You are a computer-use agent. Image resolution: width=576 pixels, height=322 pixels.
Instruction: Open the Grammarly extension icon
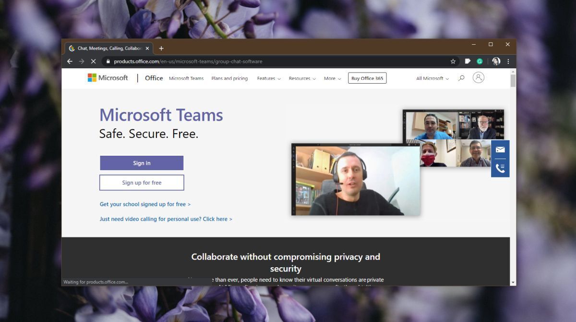pos(480,62)
